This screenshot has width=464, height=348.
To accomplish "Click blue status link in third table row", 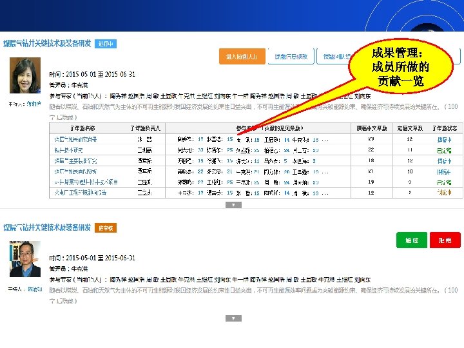I will click(x=444, y=161).
